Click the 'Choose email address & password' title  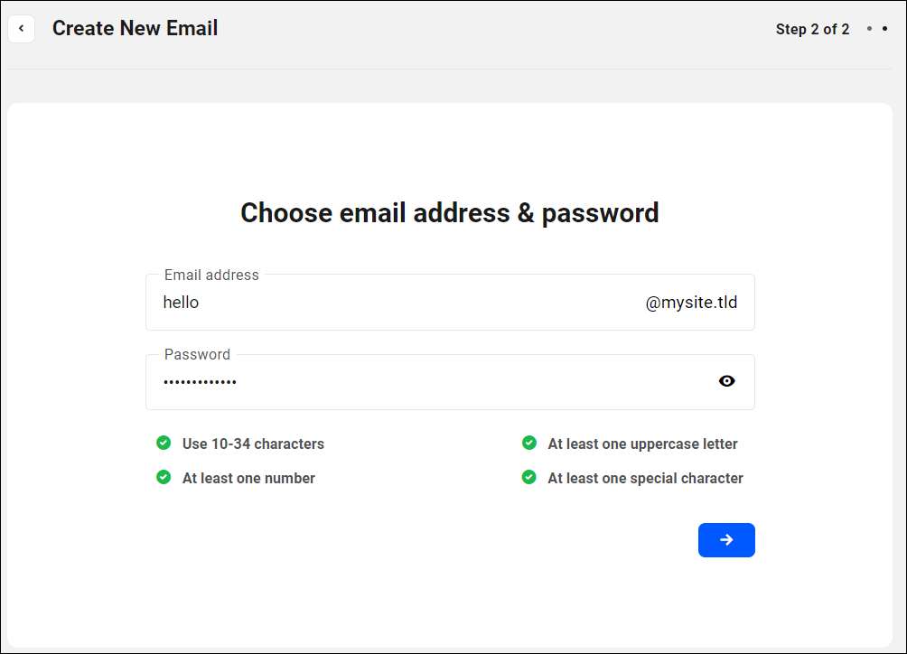click(x=449, y=212)
